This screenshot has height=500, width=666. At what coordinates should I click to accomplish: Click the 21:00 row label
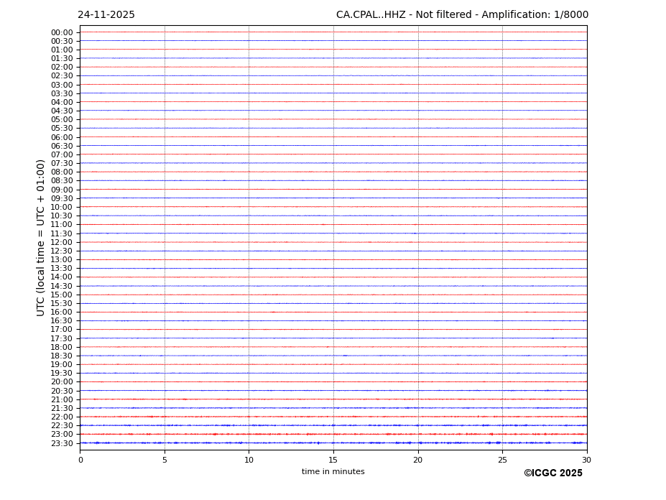pos(62,399)
